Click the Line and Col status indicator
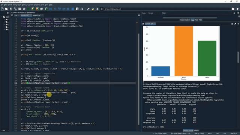 click(199, 133)
